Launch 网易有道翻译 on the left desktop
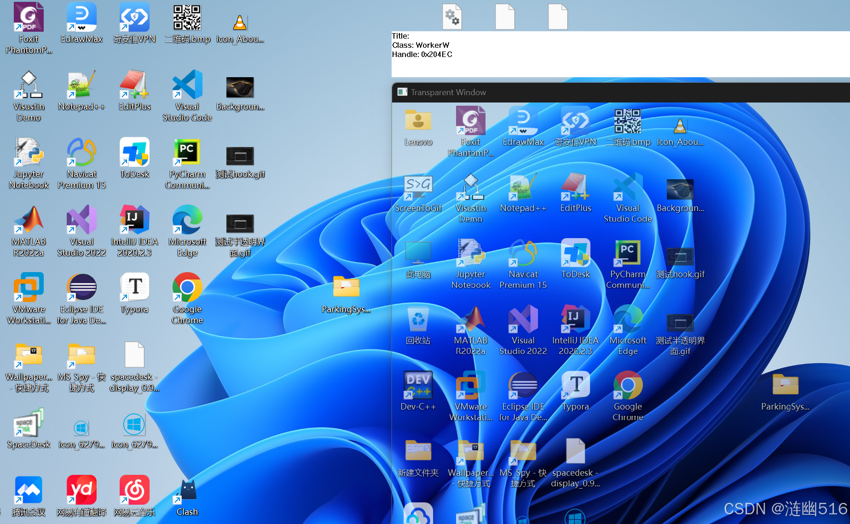Viewport: 850px width, 524px height. (81, 496)
